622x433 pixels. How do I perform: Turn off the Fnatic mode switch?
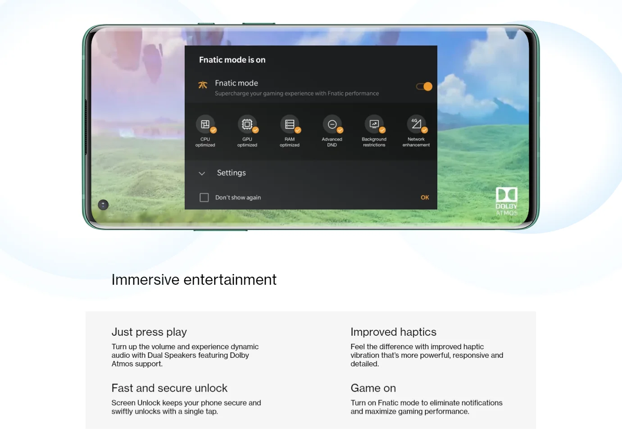pyautogui.click(x=424, y=87)
